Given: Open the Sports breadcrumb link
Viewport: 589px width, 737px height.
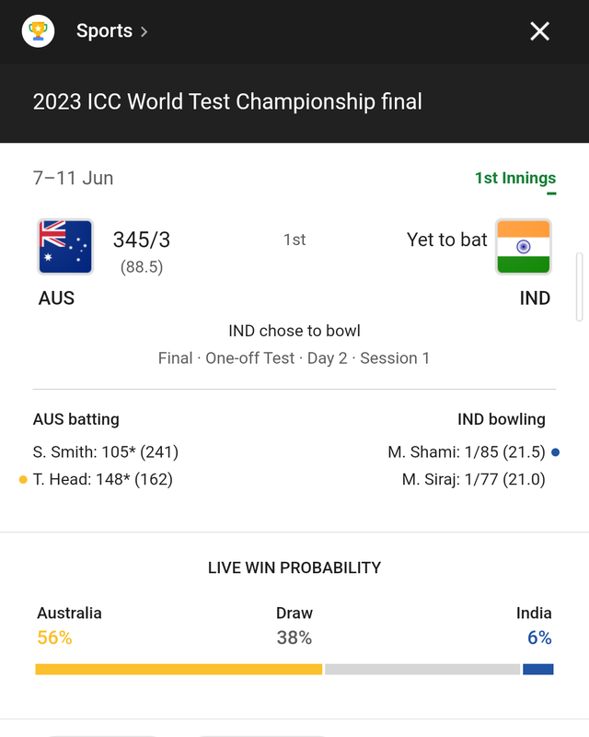Looking at the screenshot, I should [x=104, y=31].
